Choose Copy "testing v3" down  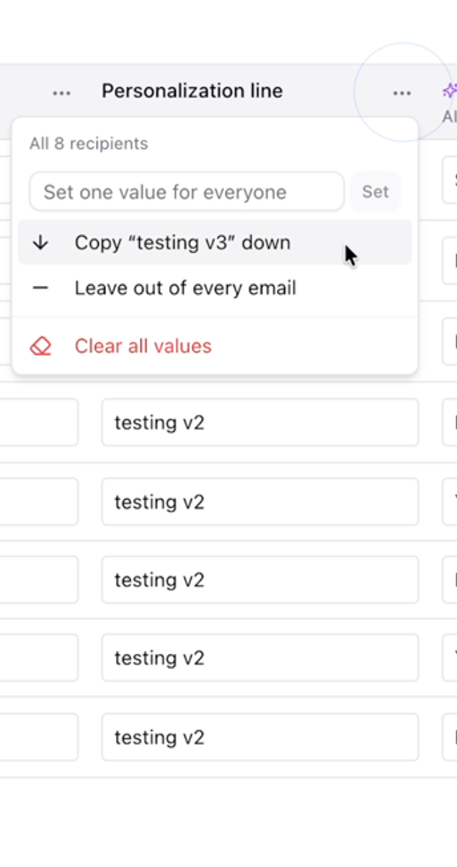215,243
